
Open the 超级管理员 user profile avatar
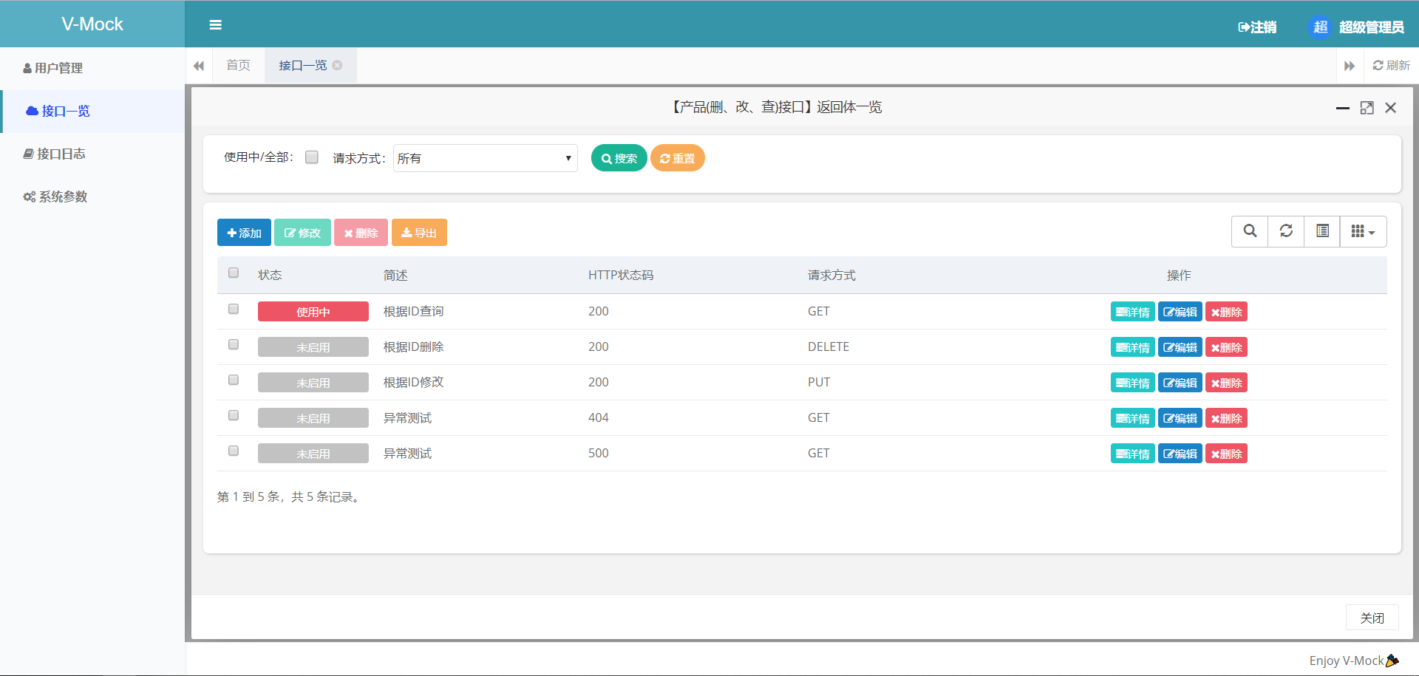point(1320,27)
